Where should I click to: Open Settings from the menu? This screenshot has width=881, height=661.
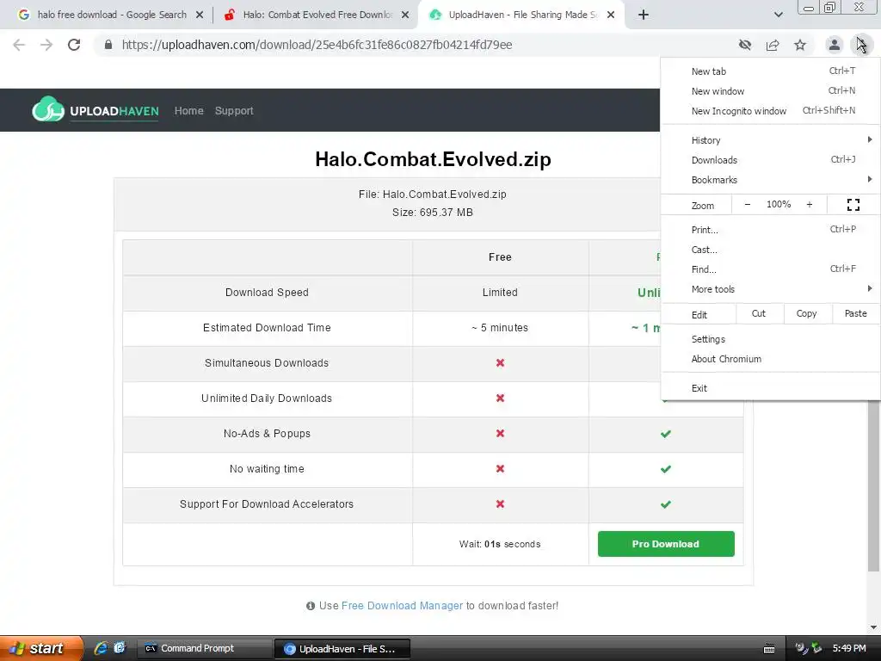(x=770, y=339)
